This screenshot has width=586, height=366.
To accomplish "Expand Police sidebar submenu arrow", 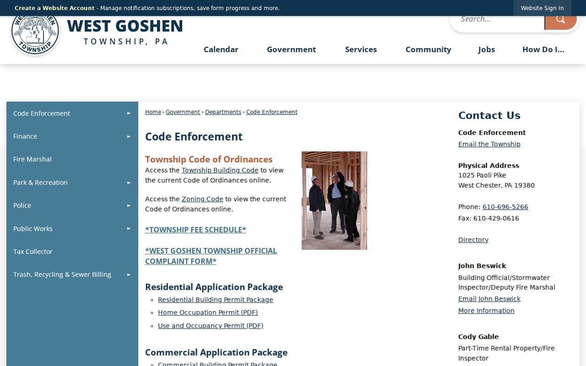I will pyautogui.click(x=129, y=205).
